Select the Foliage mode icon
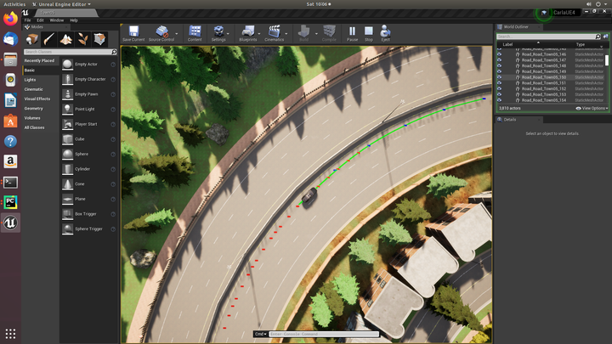 tap(82, 39)
